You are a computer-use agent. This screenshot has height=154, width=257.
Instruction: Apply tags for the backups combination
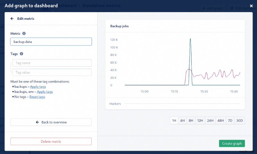(38, 87)
